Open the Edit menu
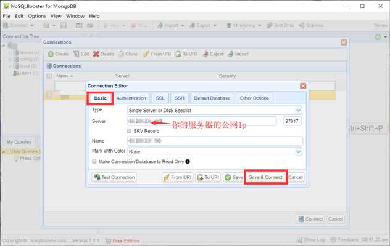 19,16
